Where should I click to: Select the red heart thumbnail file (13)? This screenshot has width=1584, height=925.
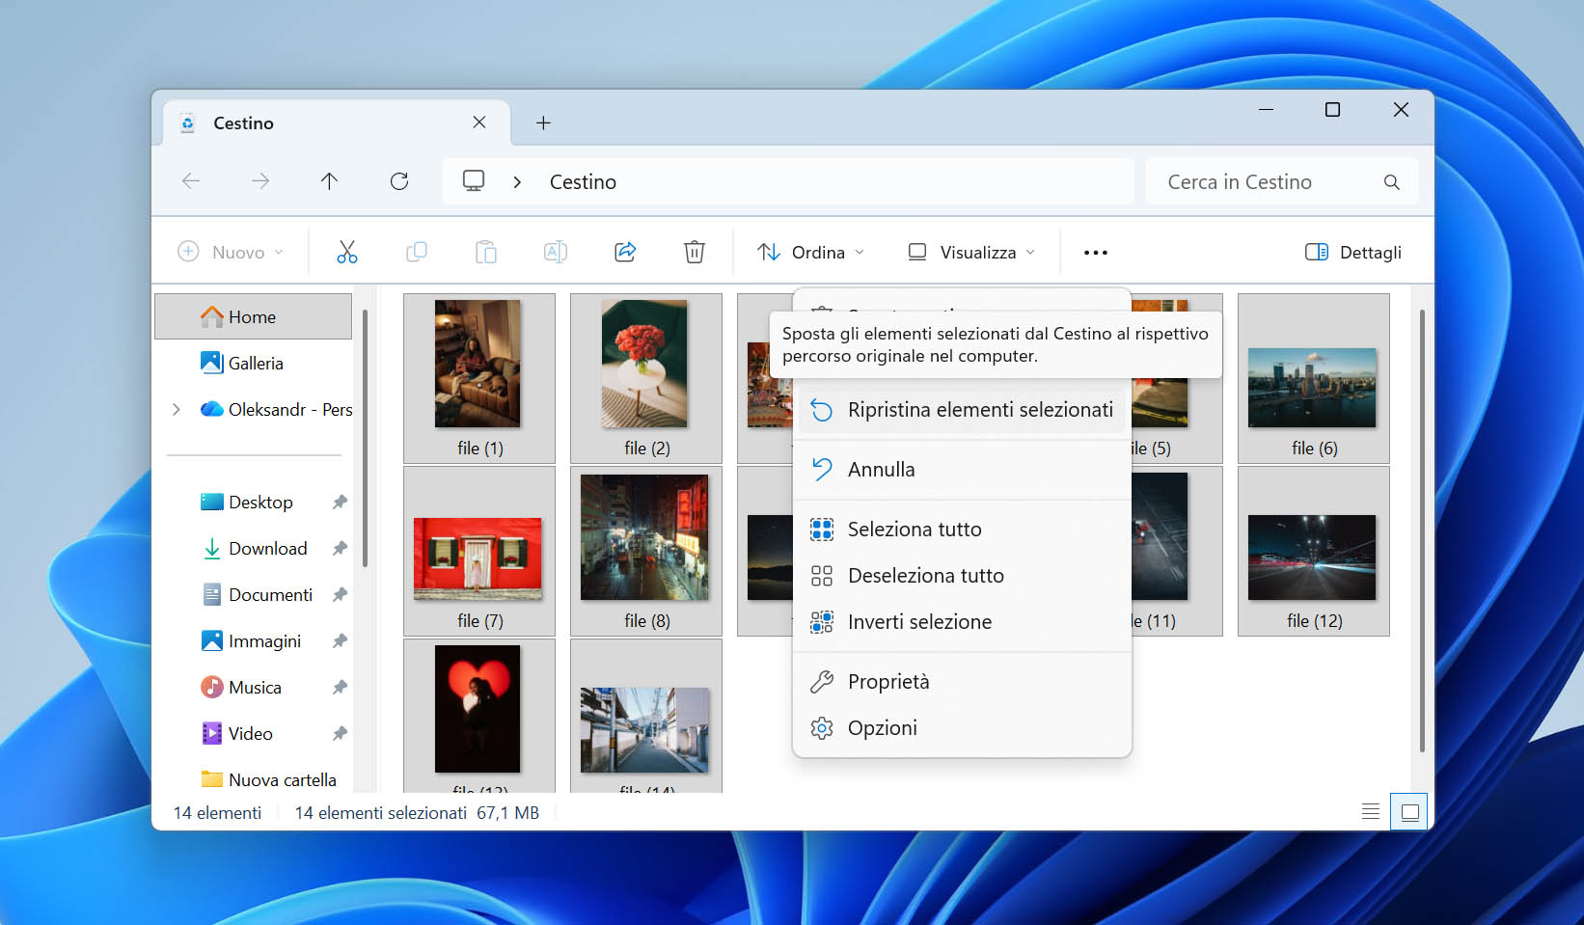point(479,716)
